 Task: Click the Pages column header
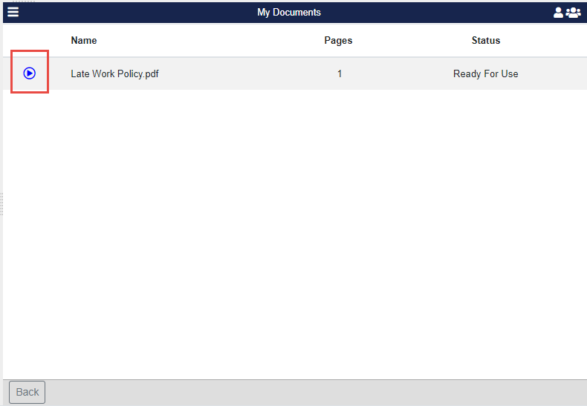point(338,41)
